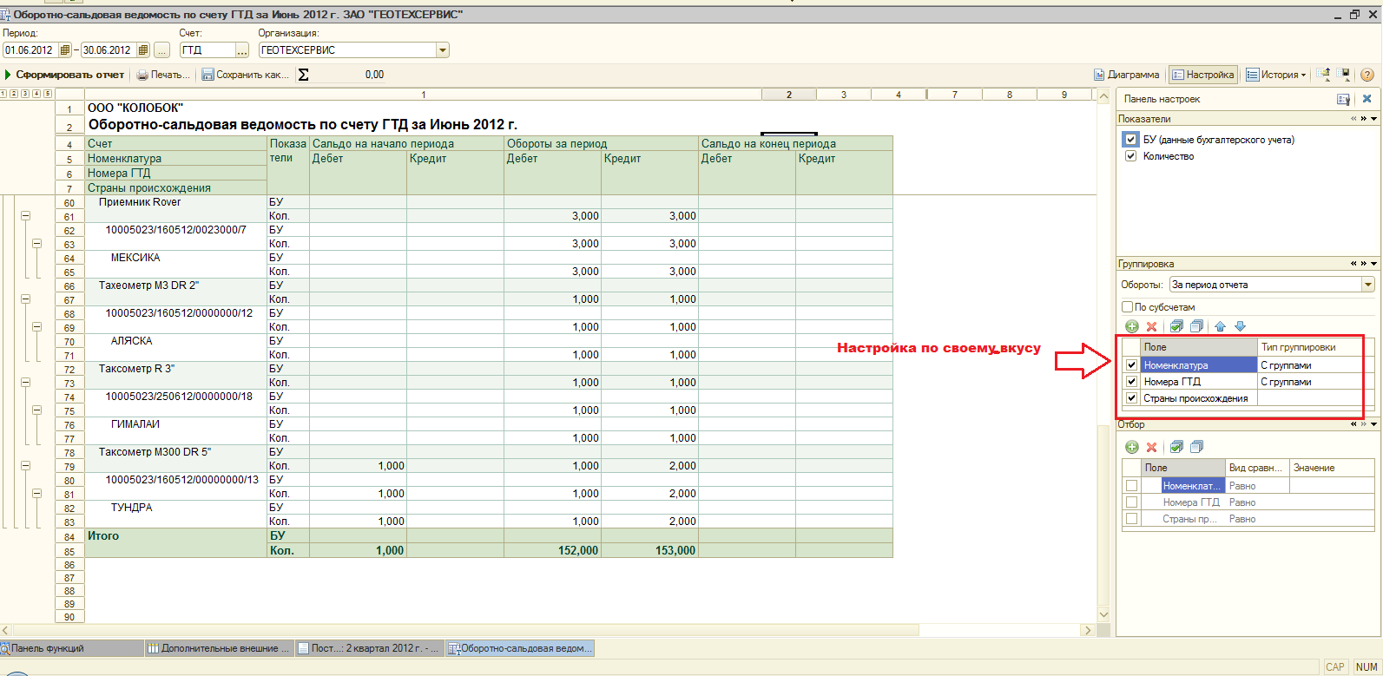
Task: Open the История dropdown
Action: click(1276, 75)
